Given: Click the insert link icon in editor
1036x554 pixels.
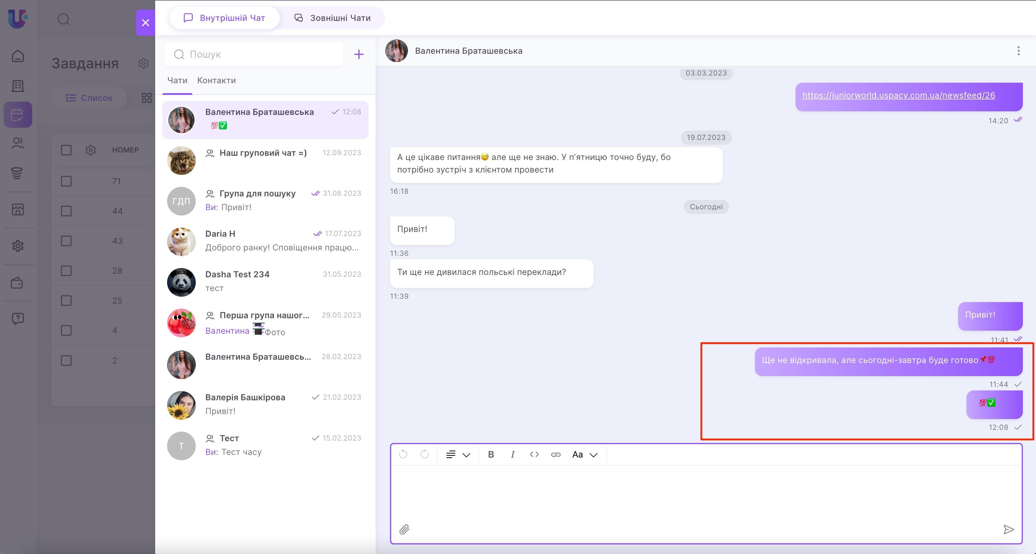Looking at the screenshot, I should (556, 455).
